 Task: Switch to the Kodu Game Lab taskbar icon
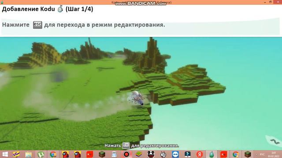(x=211, y=154)
